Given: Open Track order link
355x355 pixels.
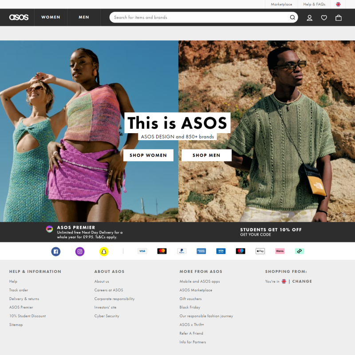Looking at the screenshot, I should coord(19,290).
